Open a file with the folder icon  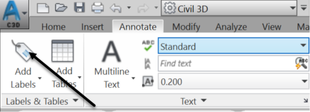(61, 8)
